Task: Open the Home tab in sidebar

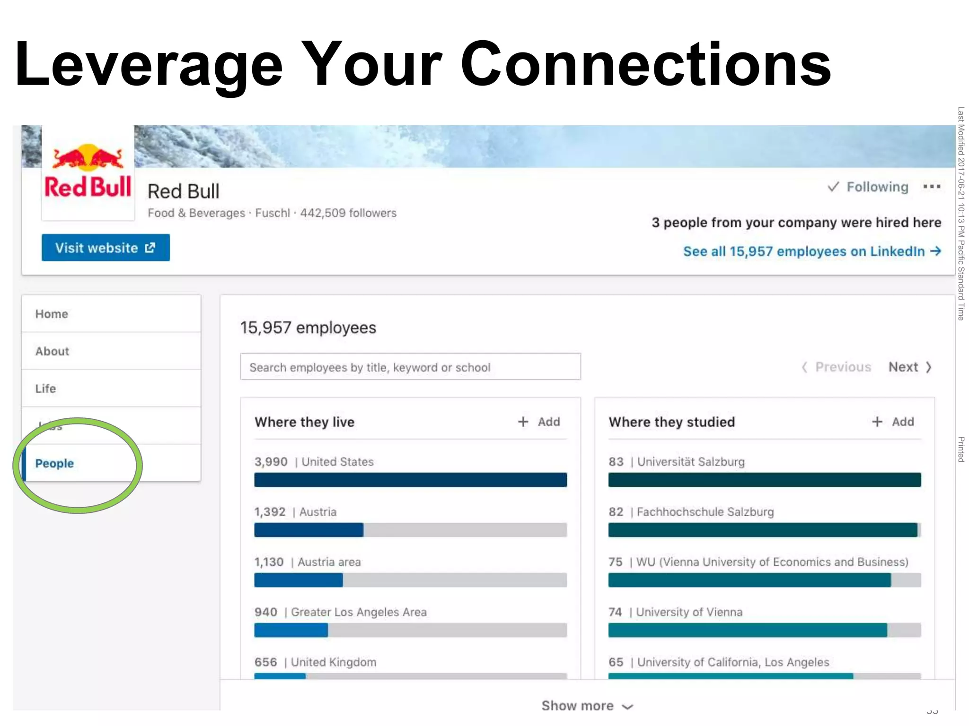Action: pyautogui.click(x=52, y=314)
